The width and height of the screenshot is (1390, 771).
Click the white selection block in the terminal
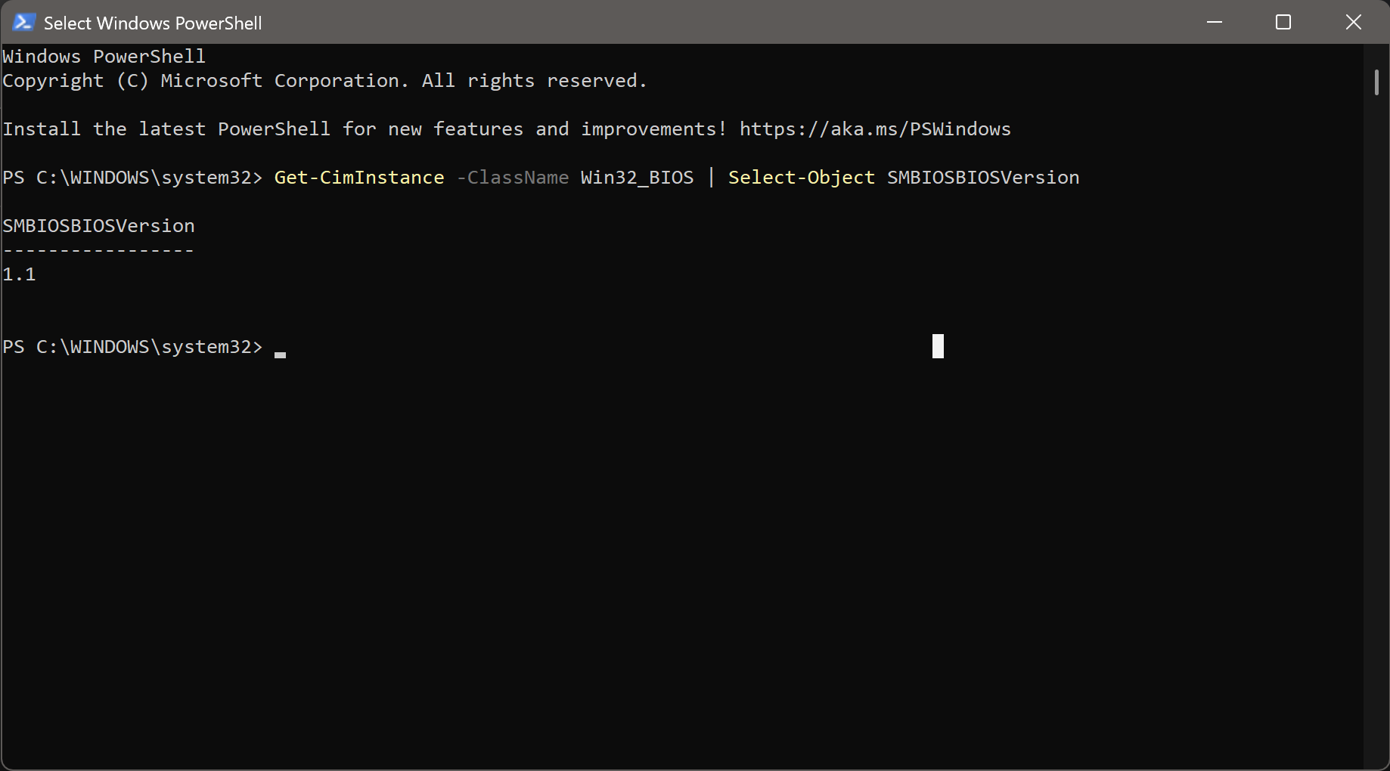[x=938, y=346]
